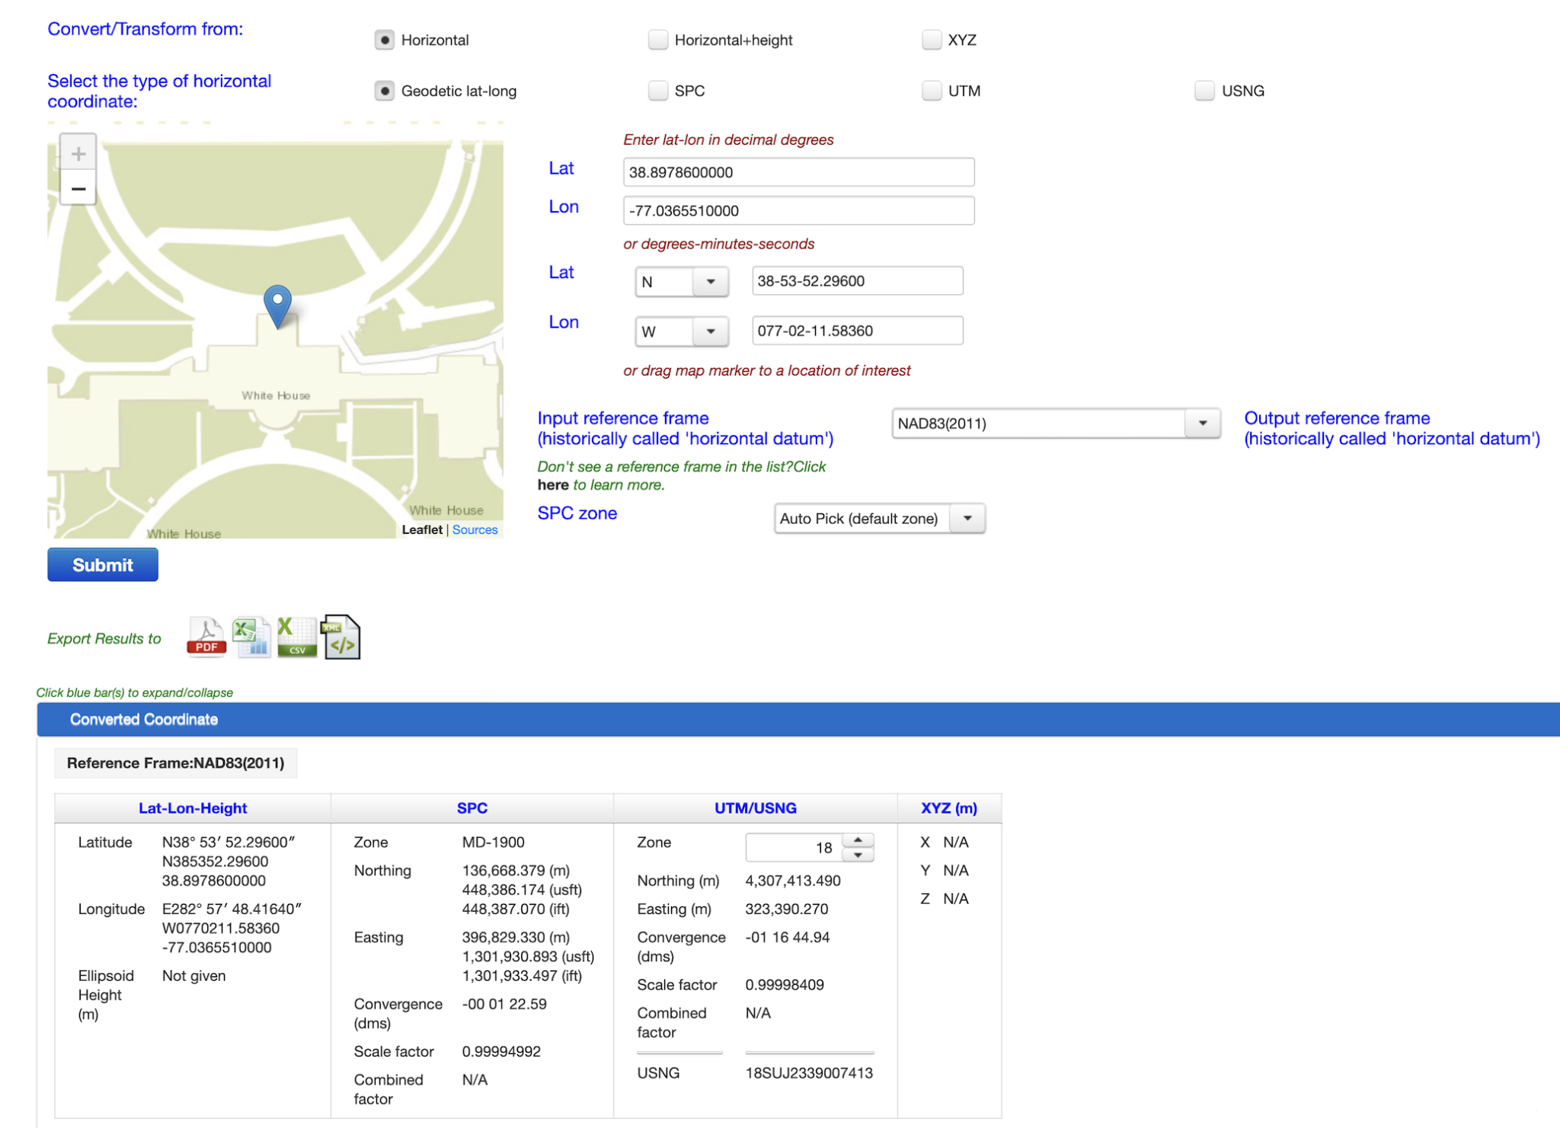Export results as XML file
Screen dimensions: 1560x1128
[x=341, y=637]
